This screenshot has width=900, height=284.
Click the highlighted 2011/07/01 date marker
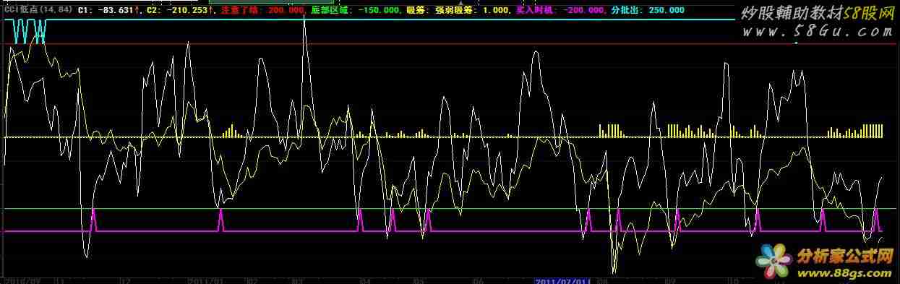[561, 280]
